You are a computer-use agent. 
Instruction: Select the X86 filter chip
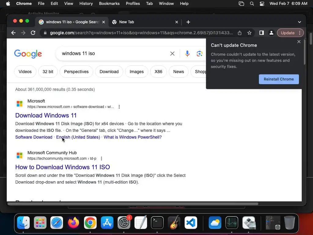[159, 72]
